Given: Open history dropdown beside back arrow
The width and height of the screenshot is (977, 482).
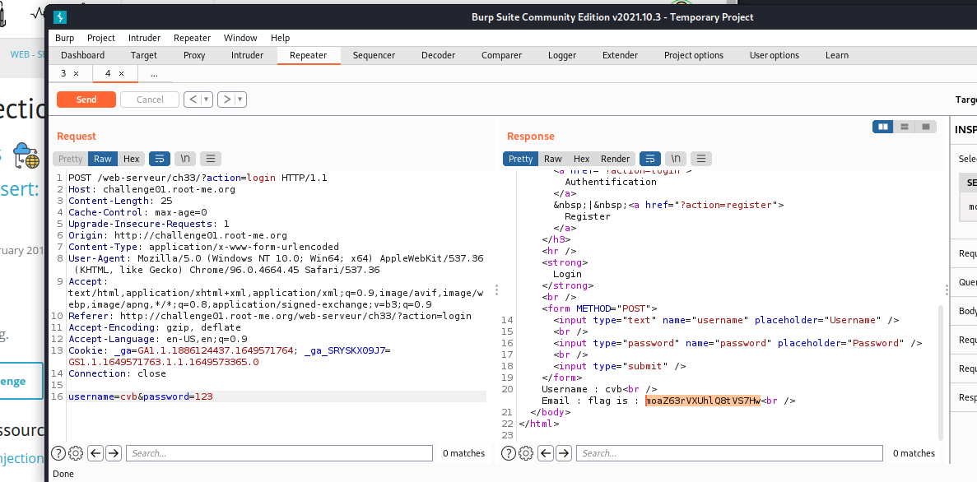Looking at the screenshot, I should (207, 99).
